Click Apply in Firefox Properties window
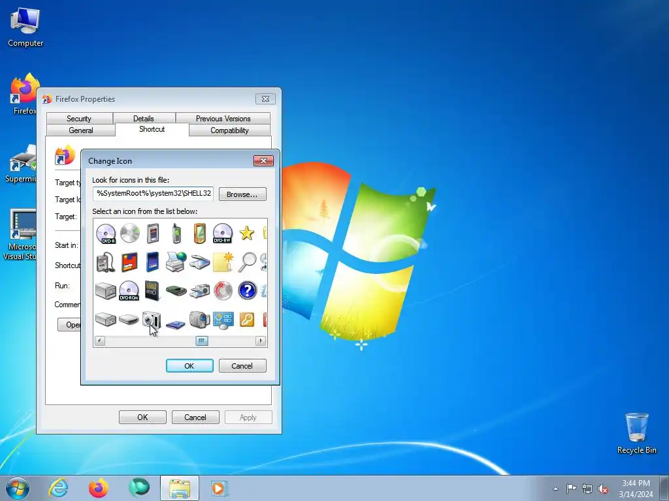 248,417
